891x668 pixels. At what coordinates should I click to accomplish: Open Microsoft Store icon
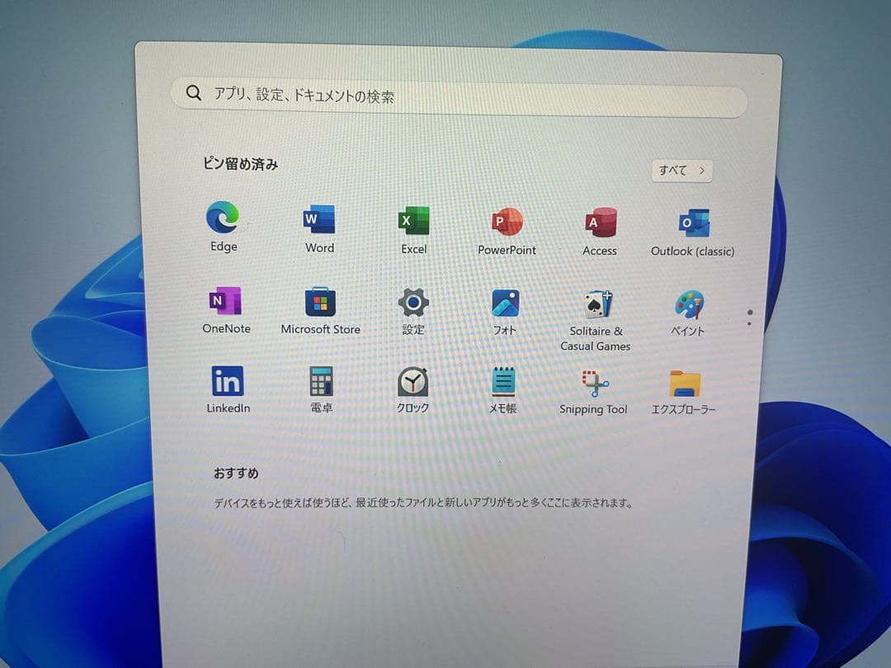pos(320,302)
